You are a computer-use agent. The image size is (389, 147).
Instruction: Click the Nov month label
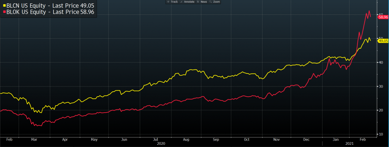pos(277,139)
